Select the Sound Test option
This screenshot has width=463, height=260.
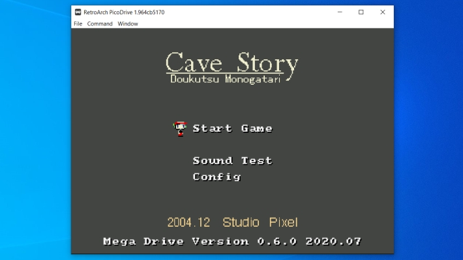click(x=232, y=160)
